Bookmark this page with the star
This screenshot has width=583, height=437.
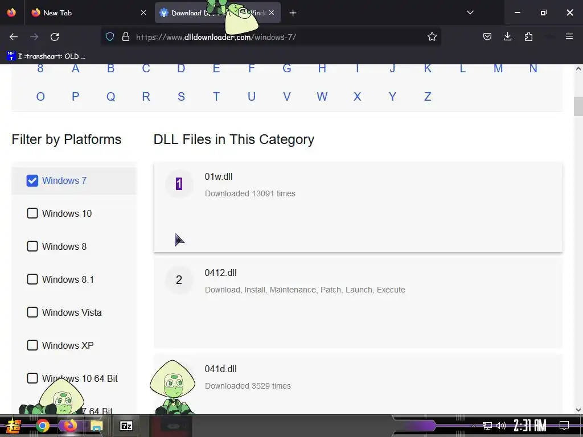pyautogui.click(x=432, y=36)
